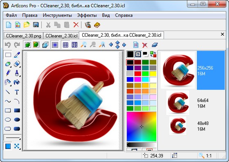Click the red X delete icon

pos(76,25)
